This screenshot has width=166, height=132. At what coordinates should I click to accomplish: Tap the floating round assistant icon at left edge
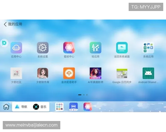coord(4,43)
